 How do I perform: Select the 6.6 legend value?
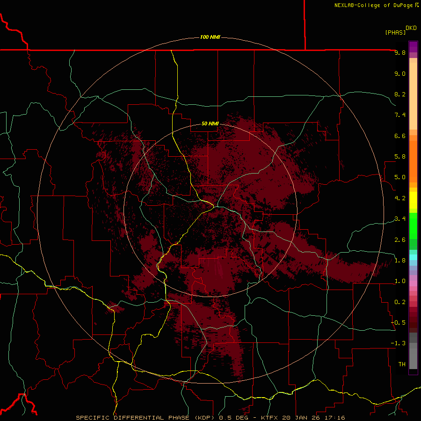[400, 136]
